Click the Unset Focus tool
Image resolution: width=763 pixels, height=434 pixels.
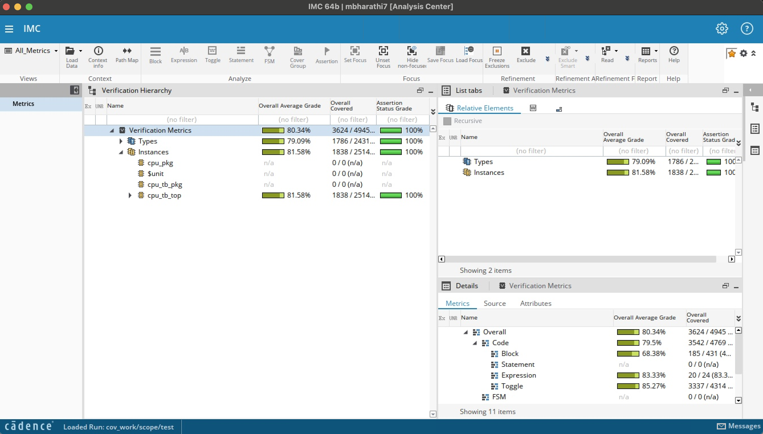pos(383,58)
